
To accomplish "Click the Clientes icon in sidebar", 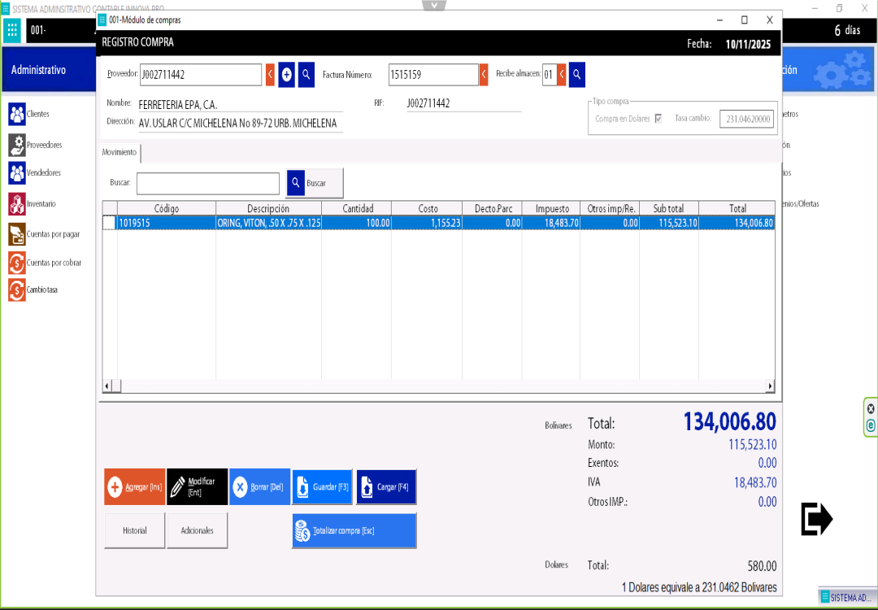I will click(x=16, y=115).
